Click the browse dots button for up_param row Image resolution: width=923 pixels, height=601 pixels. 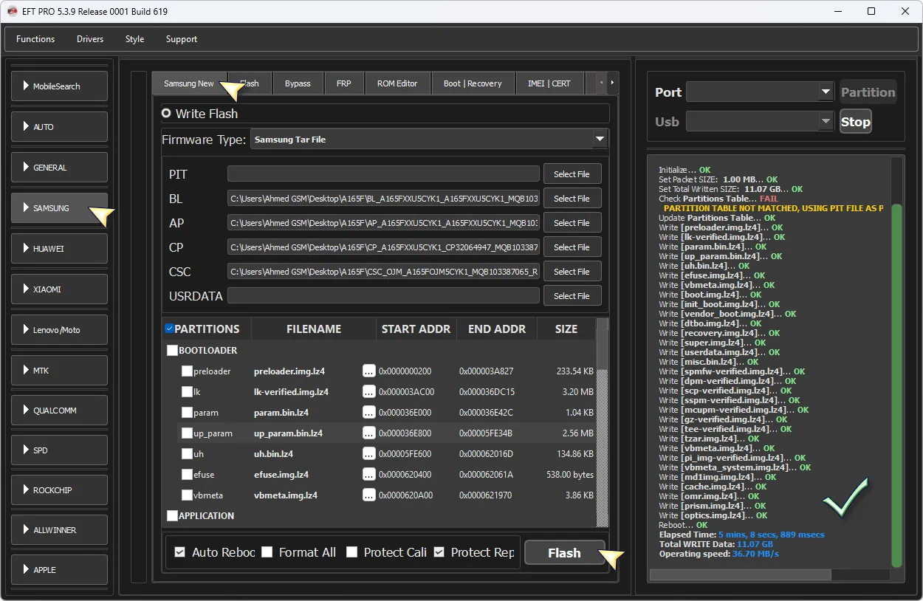[368, 433]
